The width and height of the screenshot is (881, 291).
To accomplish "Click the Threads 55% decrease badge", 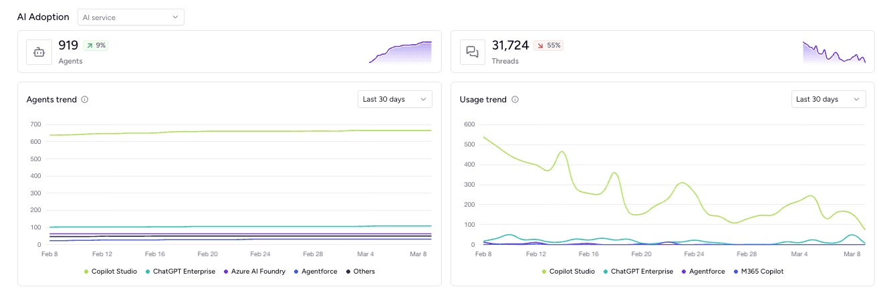I will (x=548, y=45).
